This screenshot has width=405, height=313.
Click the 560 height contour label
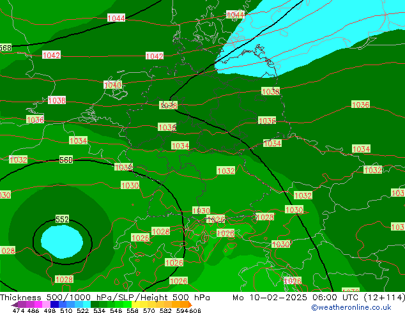click(x=66, y=160)
